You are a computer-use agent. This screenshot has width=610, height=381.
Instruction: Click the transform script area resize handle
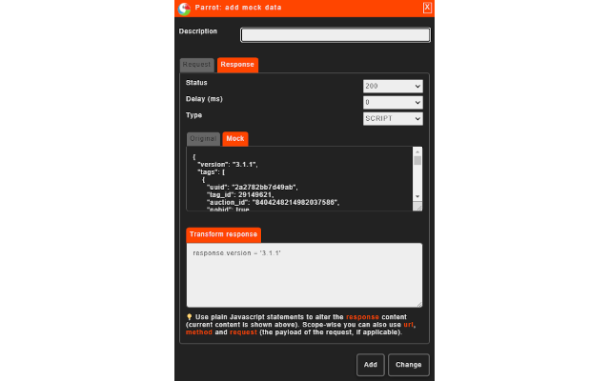click(419, 304)
